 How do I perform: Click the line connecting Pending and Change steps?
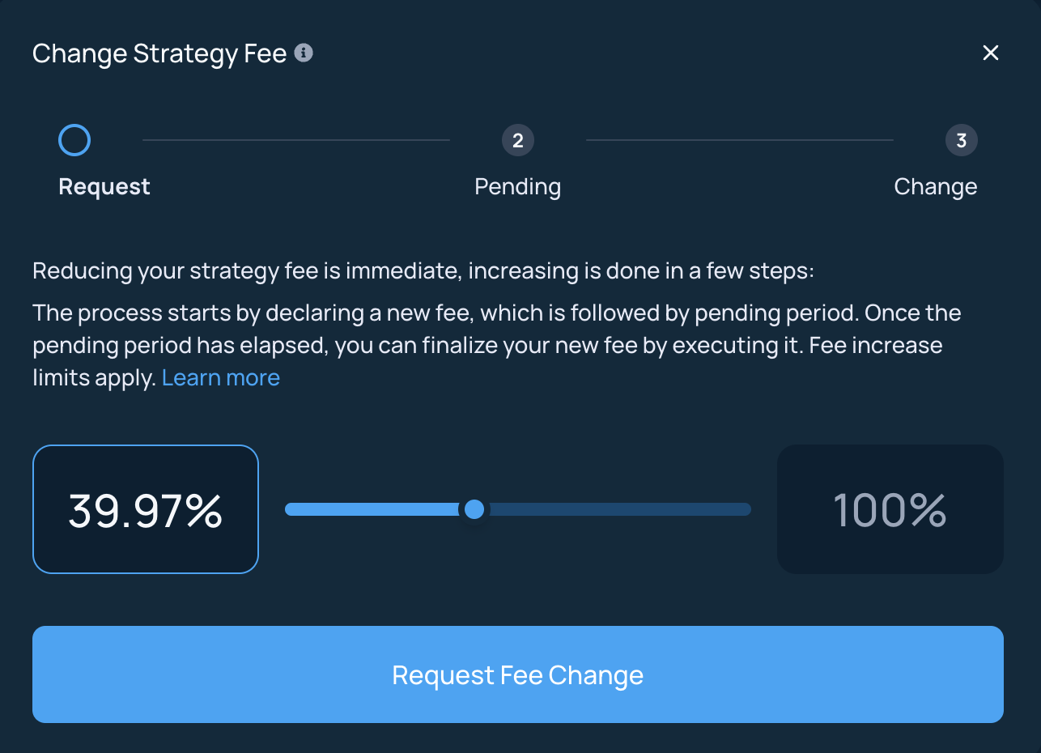tap(740, 140)
